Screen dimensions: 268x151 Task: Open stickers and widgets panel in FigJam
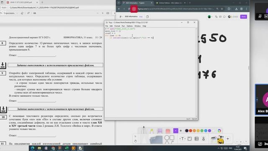(217, 140)
